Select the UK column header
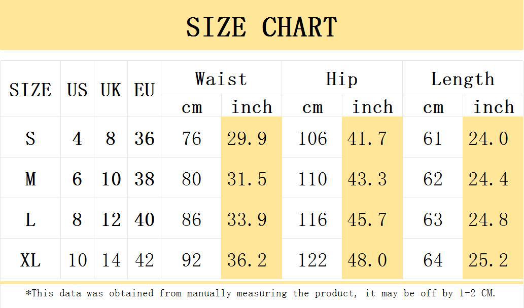Viewport: 524px width, 308px height. coord(111,89)
